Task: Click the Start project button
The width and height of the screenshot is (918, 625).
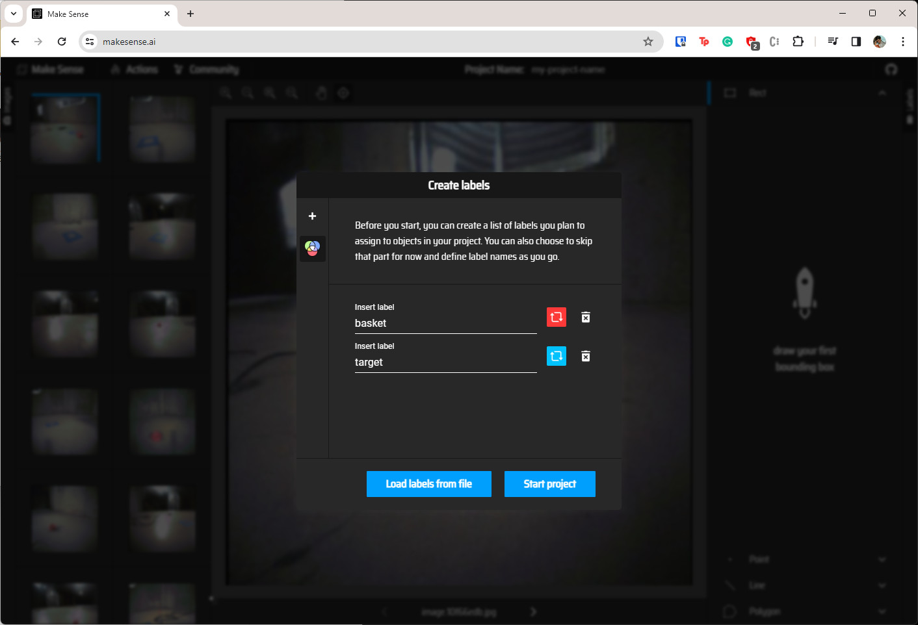Action: tap(549, 483)
